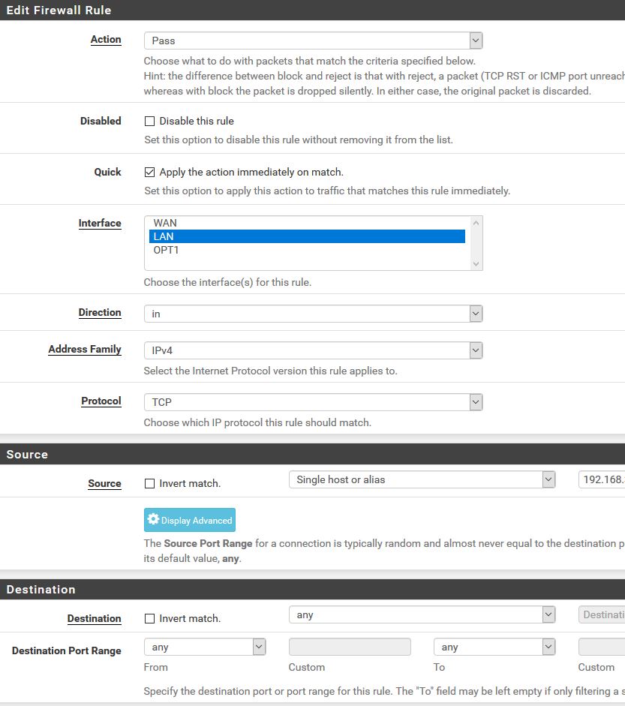Expand the Address Family IPv4 dropdown
This screenshot has width=625, height=706.
314,350
